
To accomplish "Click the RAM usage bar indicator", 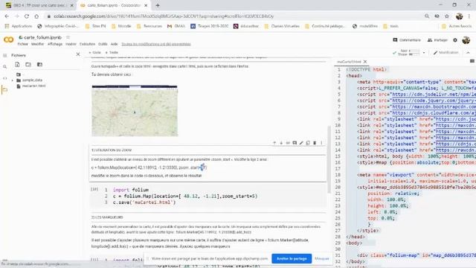I will (x=415, y=51).
